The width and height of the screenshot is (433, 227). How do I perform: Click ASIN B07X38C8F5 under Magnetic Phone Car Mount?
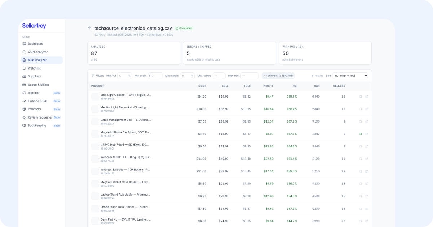pyautogui.click(x=108, y=136)
